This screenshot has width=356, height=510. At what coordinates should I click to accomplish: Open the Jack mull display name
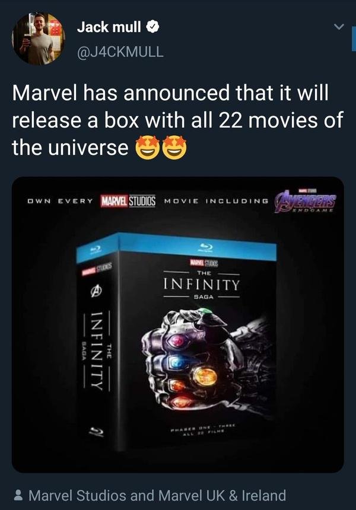tap(109, 27)
